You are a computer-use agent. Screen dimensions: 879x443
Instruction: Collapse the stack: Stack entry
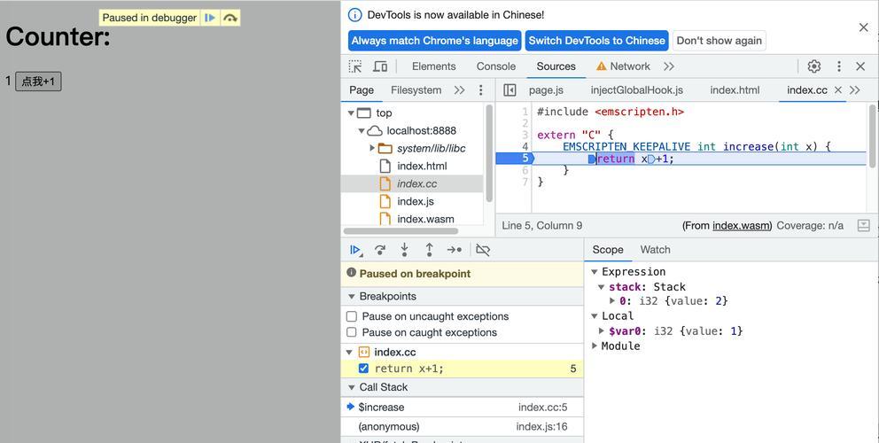(x=602, y=286)
